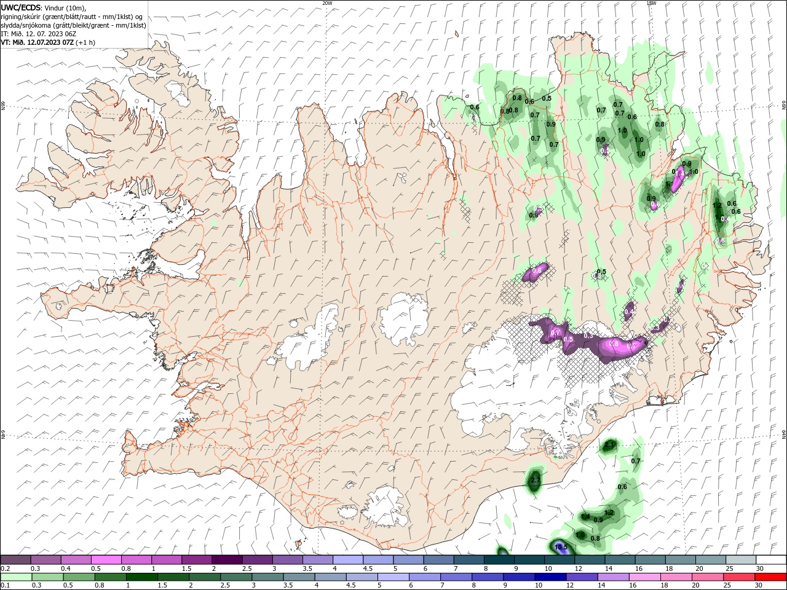Select the dark teal top-scale swatch at 8
Image resolution: width=787 pixels, height=590 pixels.
[499, 560]
